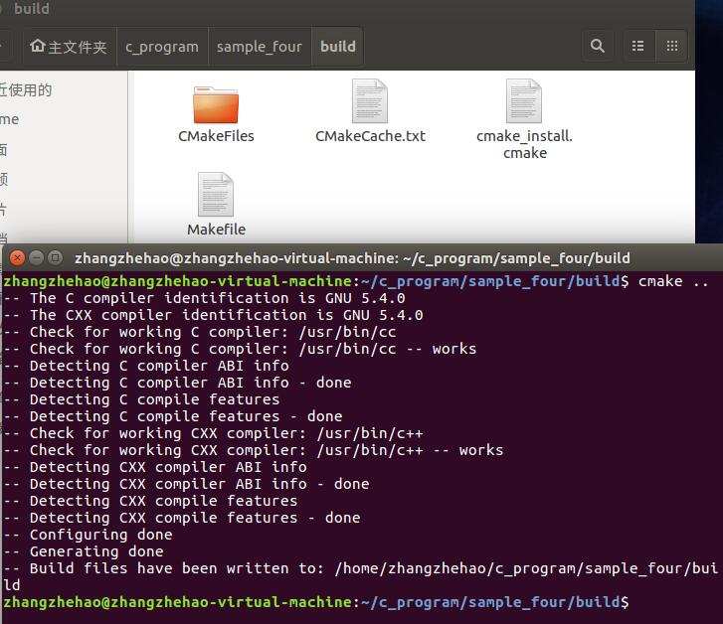Click the CMakeCache.txt file name
Viewport: 723px width, 624px height.
point(370,136)
